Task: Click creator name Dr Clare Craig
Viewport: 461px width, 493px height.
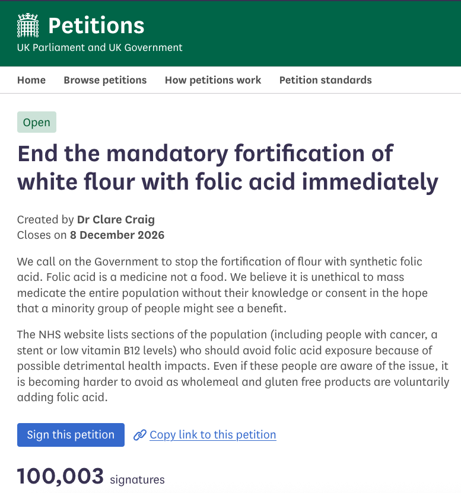Action: click(x=116, y=219)
